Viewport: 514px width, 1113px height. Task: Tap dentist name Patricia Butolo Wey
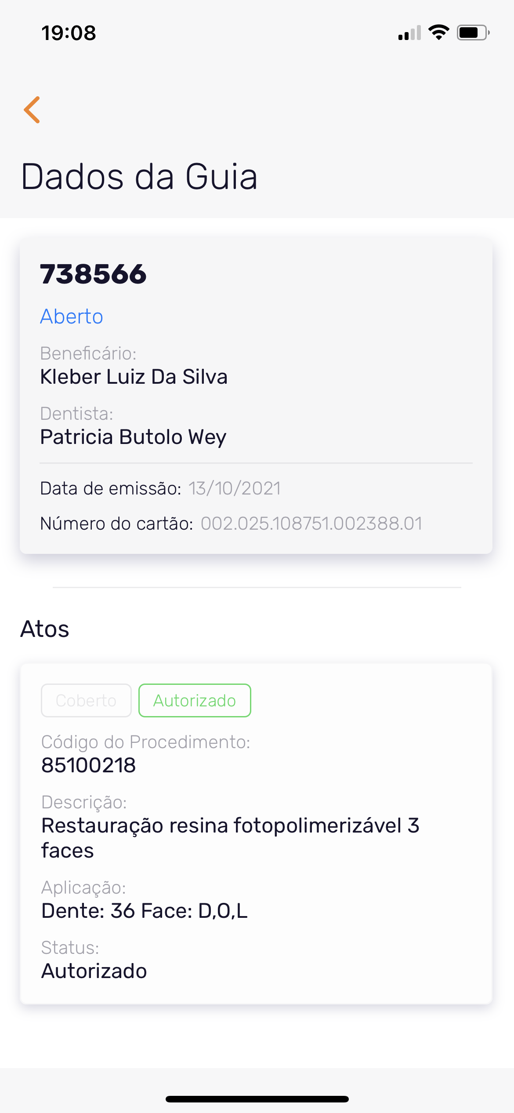click(133, 437)
